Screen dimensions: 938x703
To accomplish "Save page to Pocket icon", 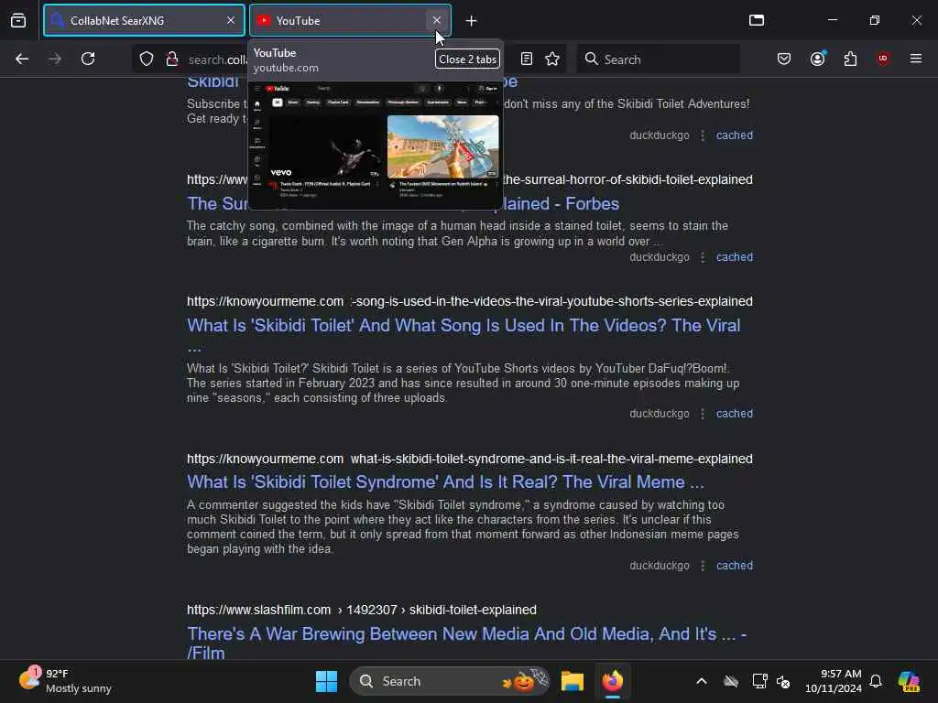I will point(784,59).
